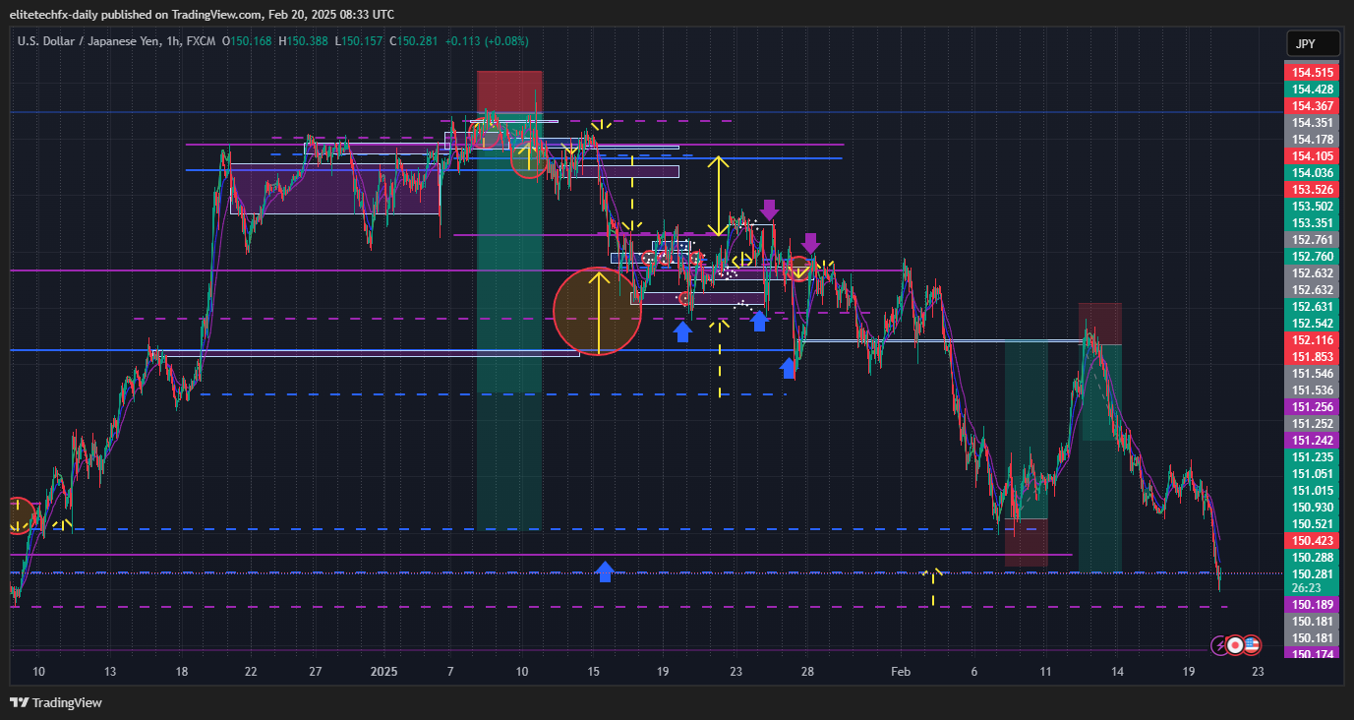Click the 151.252 price label

[1313, 424]
